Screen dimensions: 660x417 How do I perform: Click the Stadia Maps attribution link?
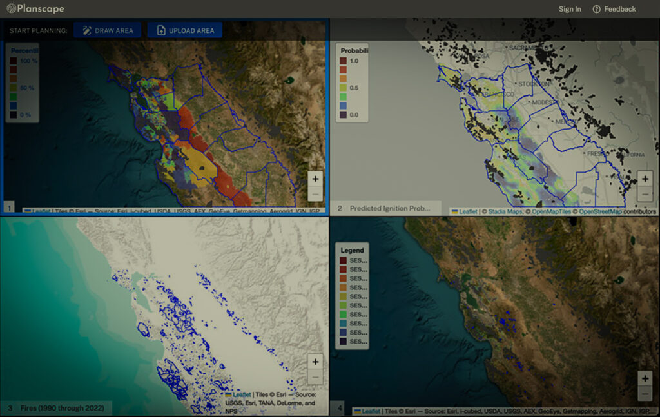pos(505,211)
